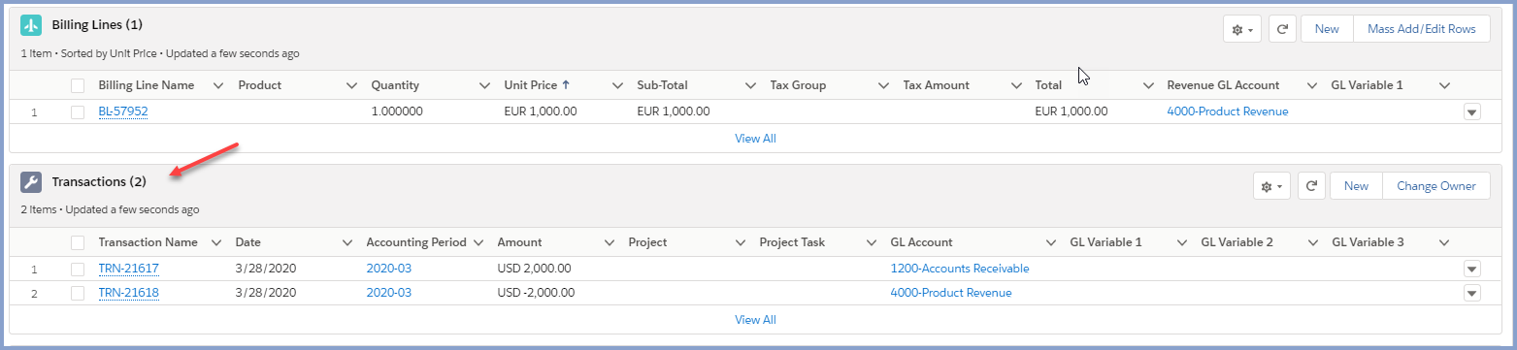This screenshot has width=1517, height=350.
Task: Open 4000-Product Revenue link in Transactions
Action: [951, 293]
